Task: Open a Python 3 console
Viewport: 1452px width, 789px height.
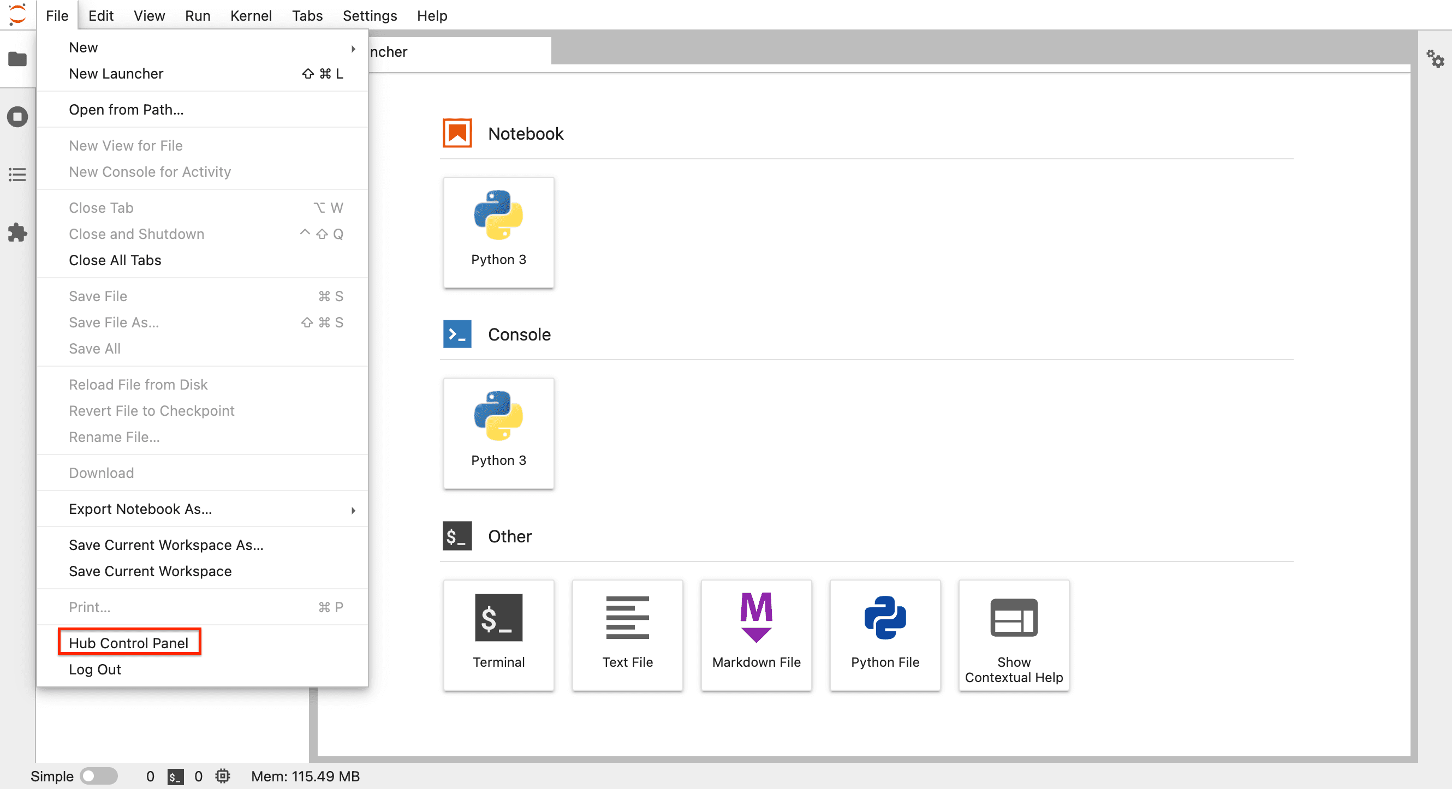Action: click(x=498, y=433)
